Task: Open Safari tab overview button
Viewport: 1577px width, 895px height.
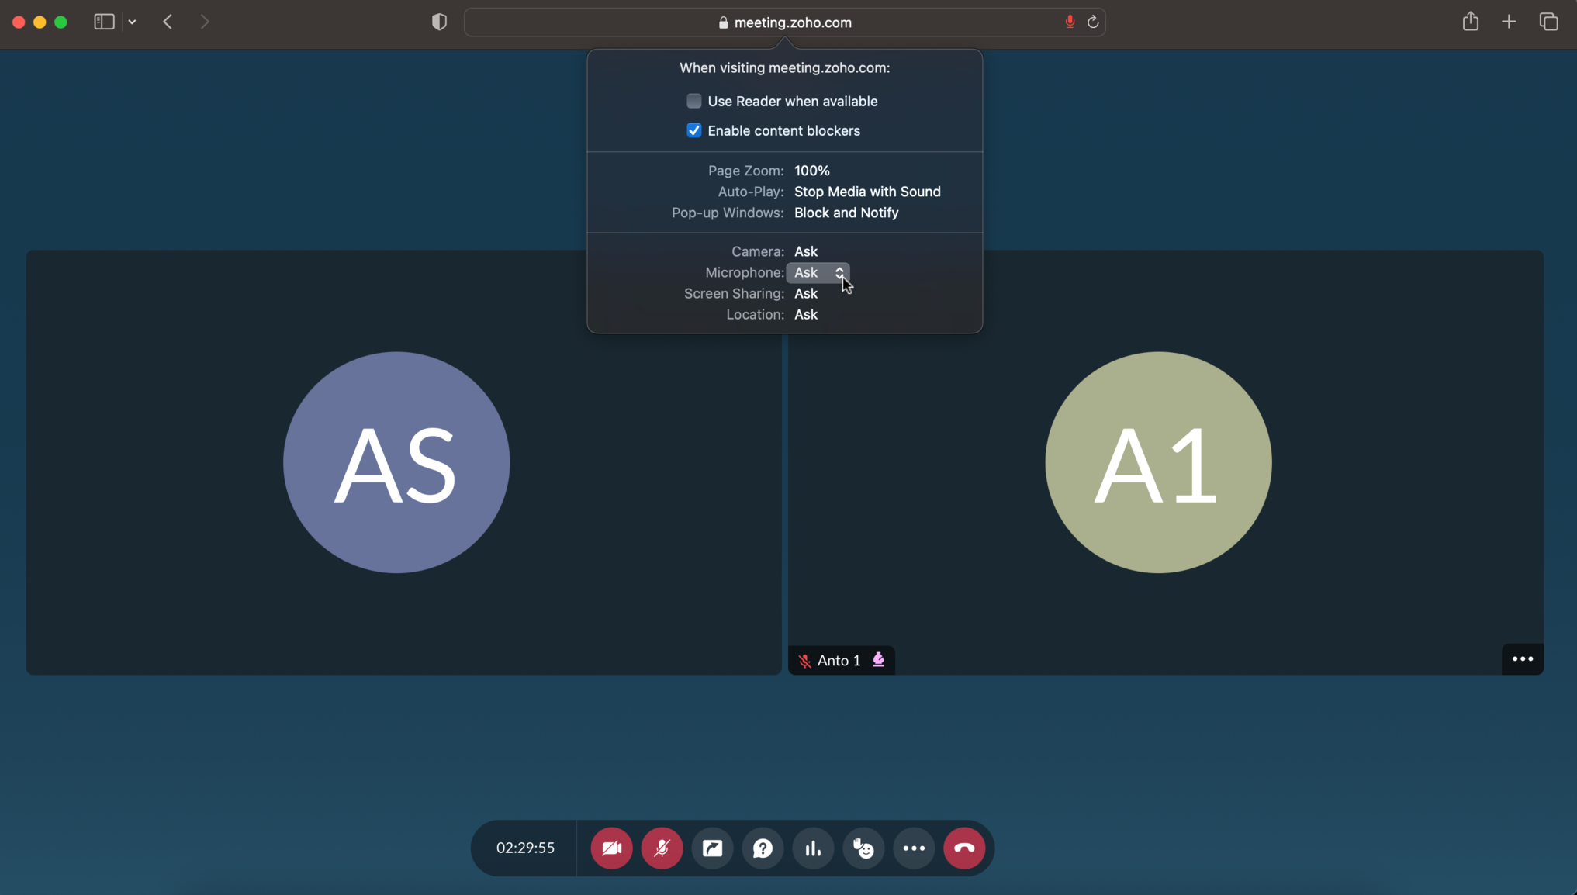Action: tap(1548, 22)
